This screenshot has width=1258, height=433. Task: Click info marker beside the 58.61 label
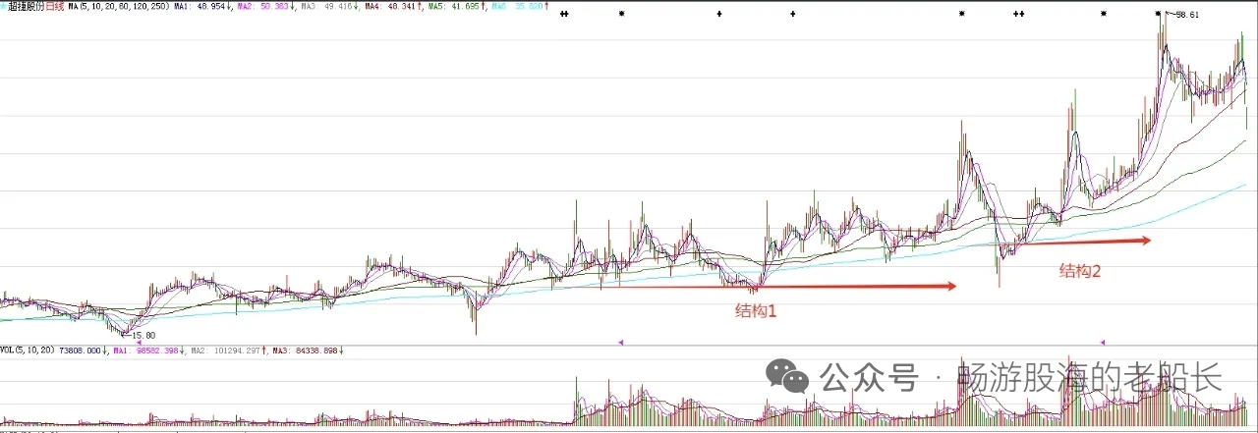(1158, 14)
